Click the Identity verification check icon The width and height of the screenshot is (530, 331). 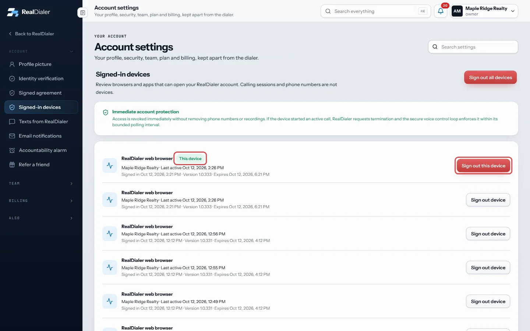tap(12, 78)
